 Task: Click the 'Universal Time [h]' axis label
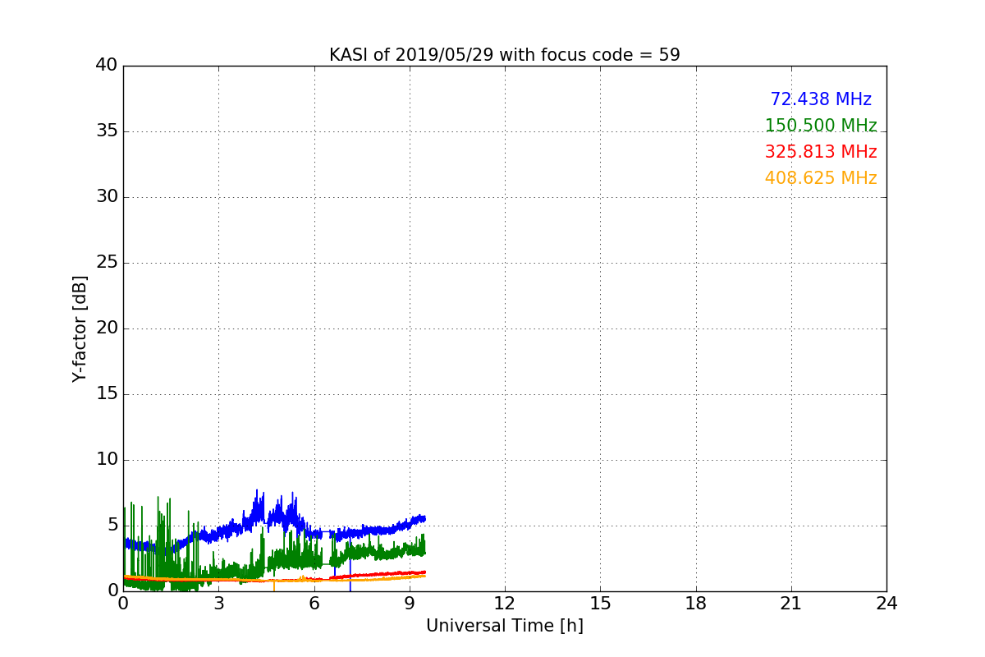pyautogui.click(x=505, y=626)
